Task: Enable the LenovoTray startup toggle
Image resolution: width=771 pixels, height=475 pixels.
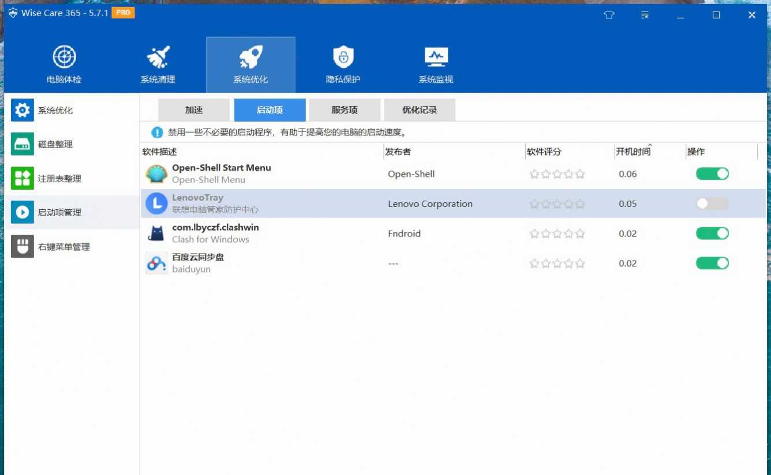Action: pos(712,203)
